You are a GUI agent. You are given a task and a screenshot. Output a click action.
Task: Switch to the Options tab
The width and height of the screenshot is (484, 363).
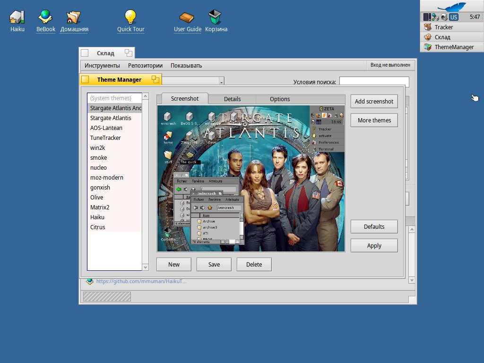pos(280,99)
